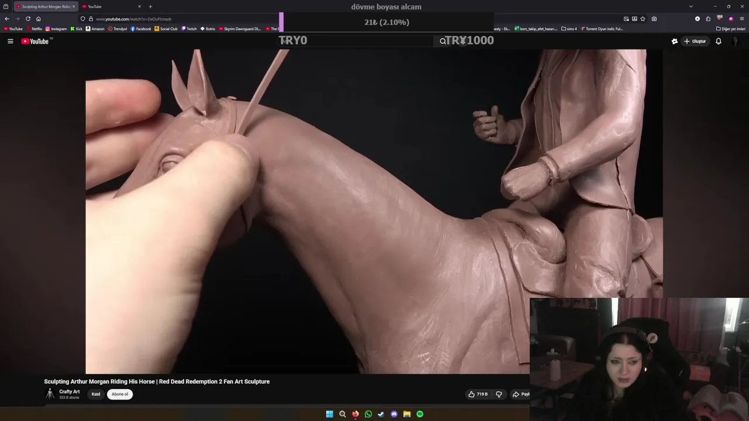The width and height of the screenshot is (749, 421).
Task: Close the second YouTube tab
Action: pos(139,6)
